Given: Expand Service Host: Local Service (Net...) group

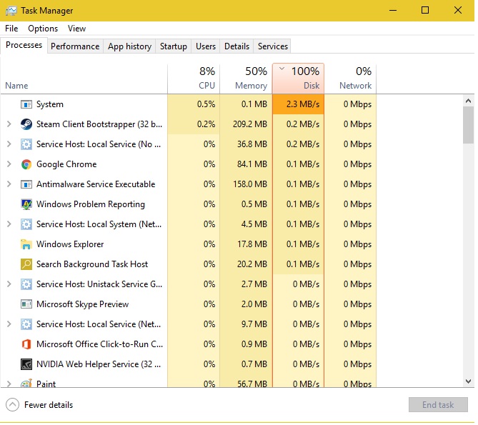Looking at the screenshot, I should pyautogui.click(x=9, y=324).
